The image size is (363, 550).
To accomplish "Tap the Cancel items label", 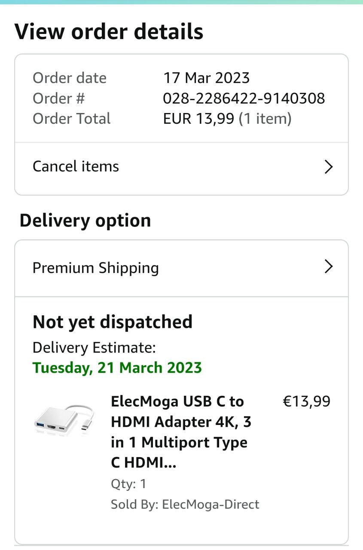I will pyautogui.click(x=76, y=167).
